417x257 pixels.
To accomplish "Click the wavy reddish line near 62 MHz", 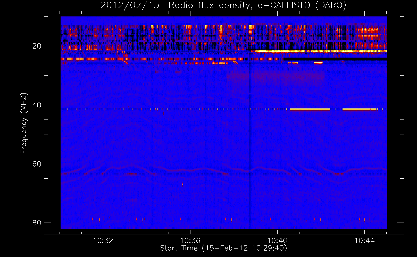I will 224,170.
